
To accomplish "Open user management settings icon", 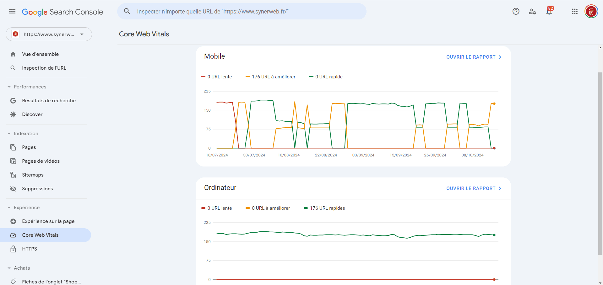I will pos(532,12).
